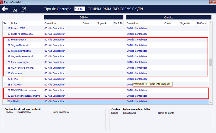Click the Débito section header
Screen dimensions: 216x133
click(84, 17)
